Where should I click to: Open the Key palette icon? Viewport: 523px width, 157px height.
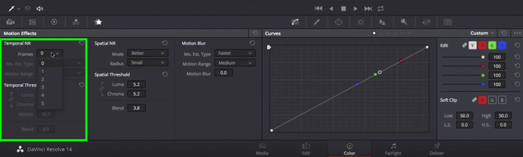point(404,22)
